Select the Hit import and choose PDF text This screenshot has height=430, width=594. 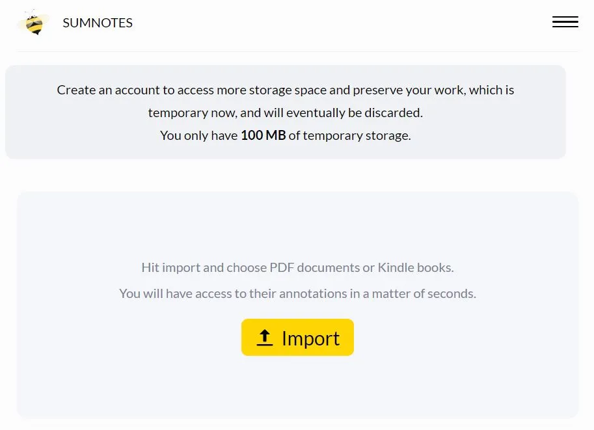click(x=297, y=267)
